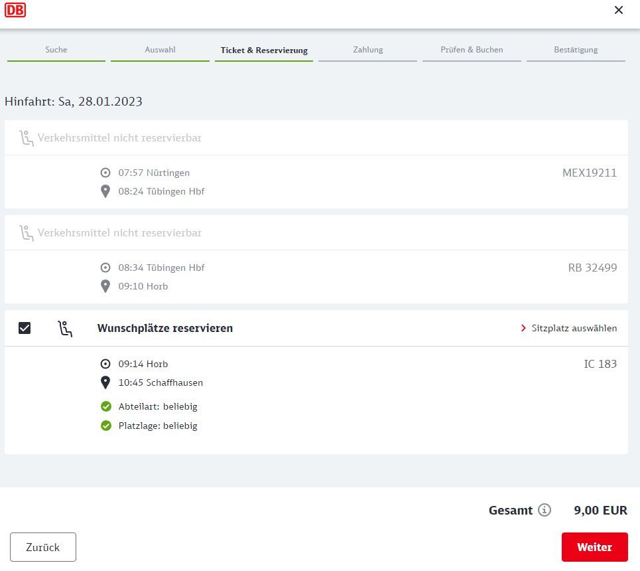Click the Gesamt total label
Viewport: 640px width, 571px height.
(511, 510)
